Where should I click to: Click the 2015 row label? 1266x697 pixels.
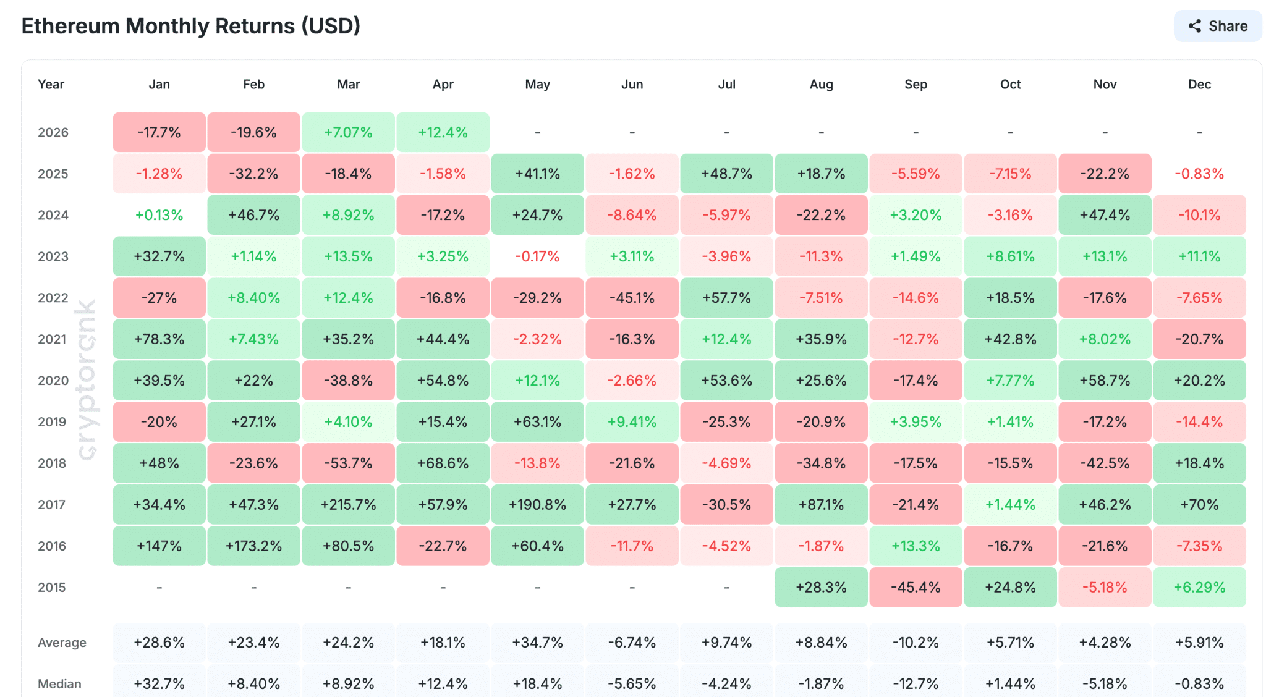click(51, 587)
